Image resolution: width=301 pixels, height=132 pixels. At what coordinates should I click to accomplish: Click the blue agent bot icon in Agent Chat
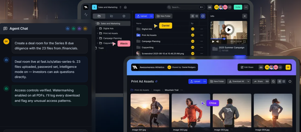[x=67, y=28]
